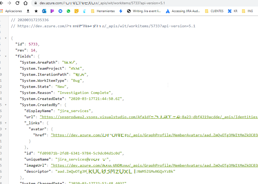Open the light blue bookmark icon

point(84,11)
